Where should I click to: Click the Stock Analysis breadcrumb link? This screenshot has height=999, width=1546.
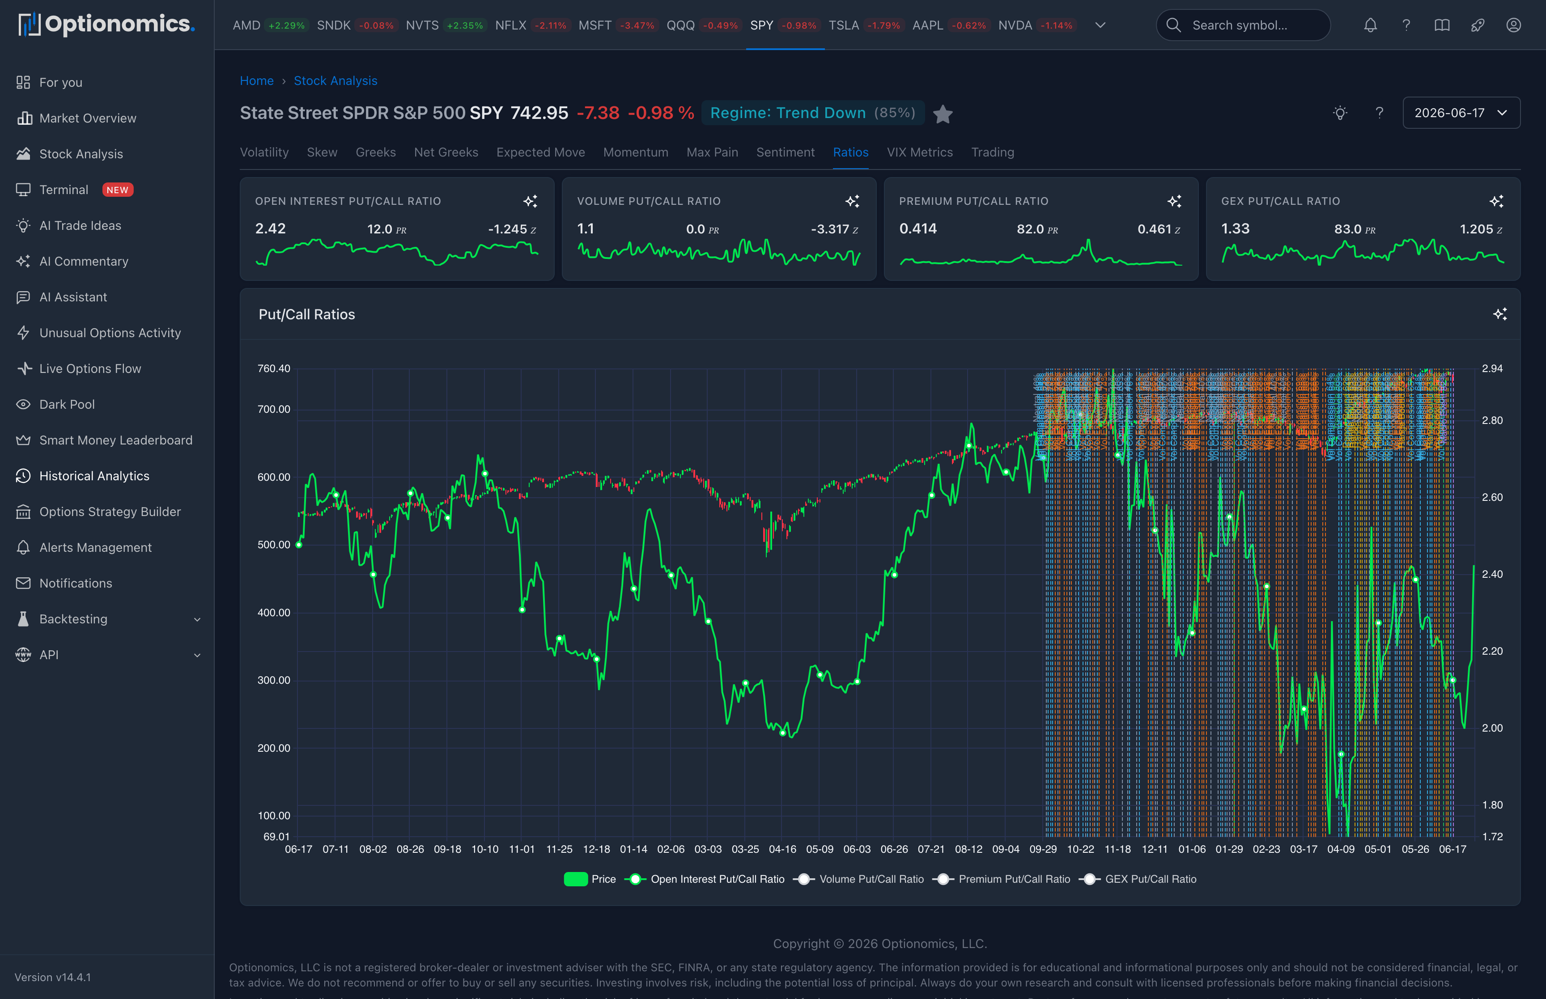336,80
